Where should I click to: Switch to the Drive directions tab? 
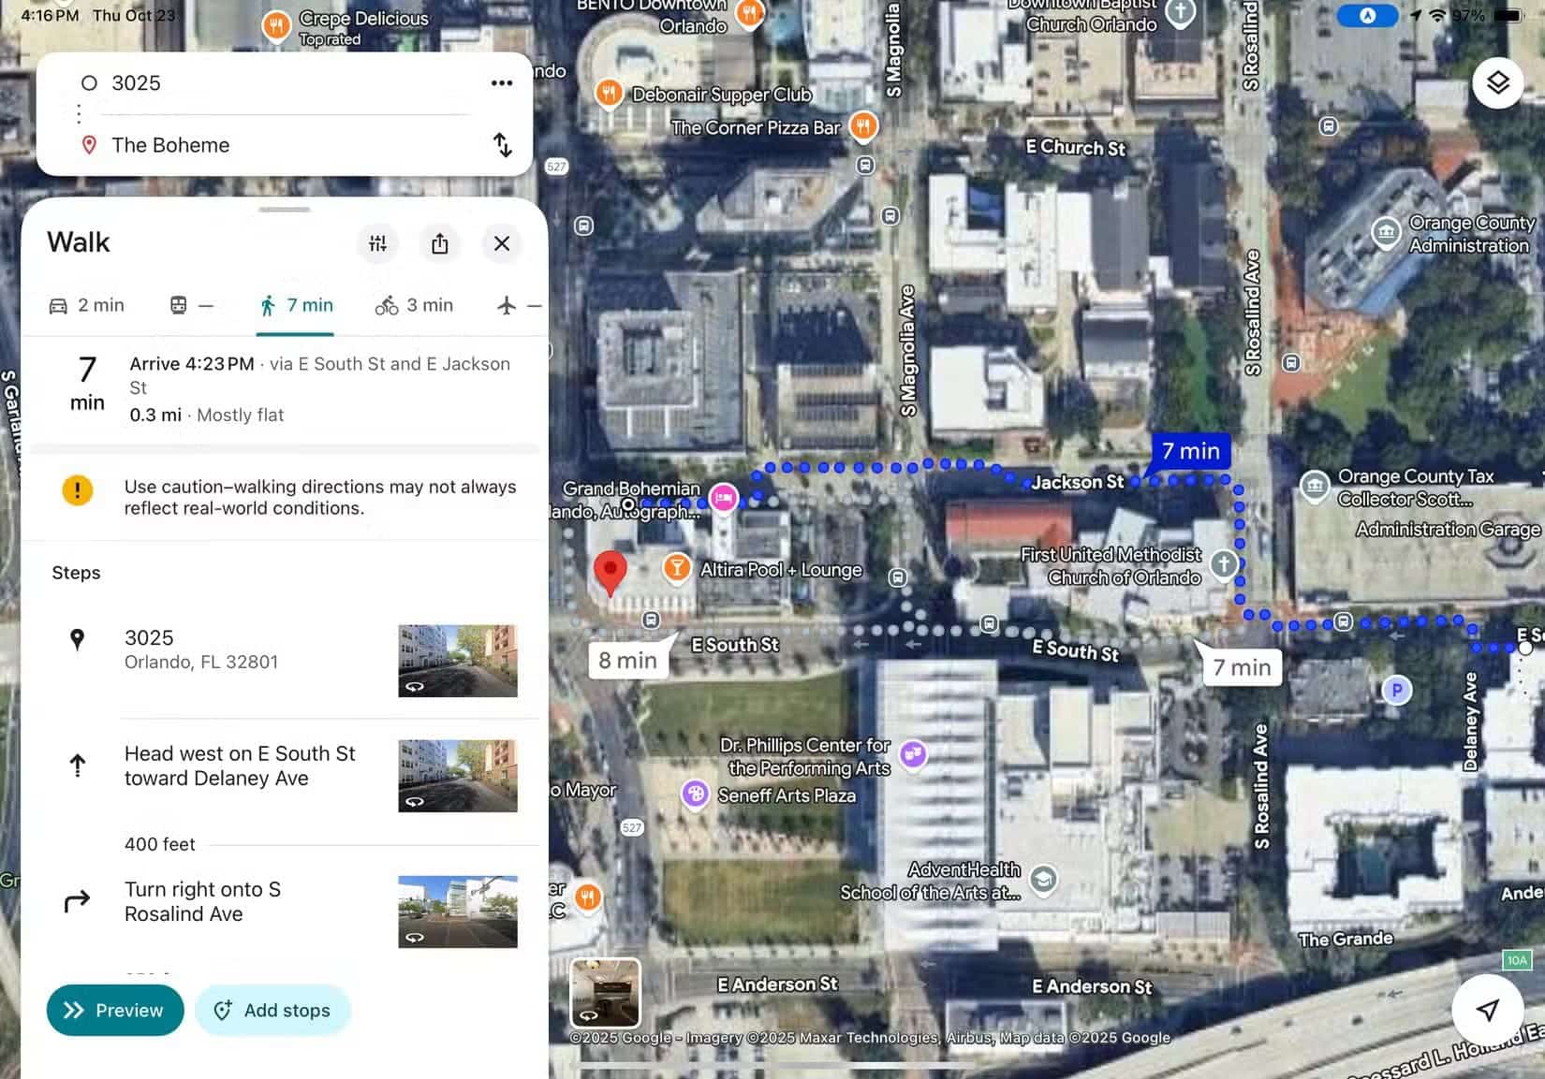pyautogui.click(x=86, y=304)
